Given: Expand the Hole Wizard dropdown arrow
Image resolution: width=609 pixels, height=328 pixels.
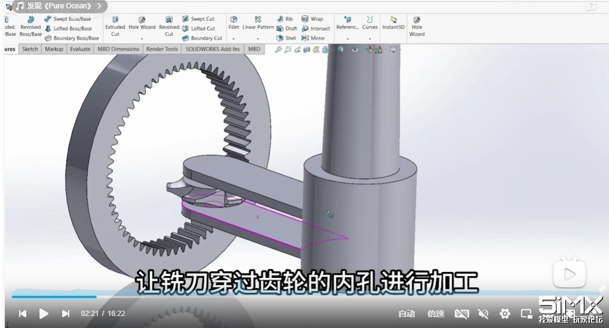Looking at the screenshot, I should (x=142, y=39).
